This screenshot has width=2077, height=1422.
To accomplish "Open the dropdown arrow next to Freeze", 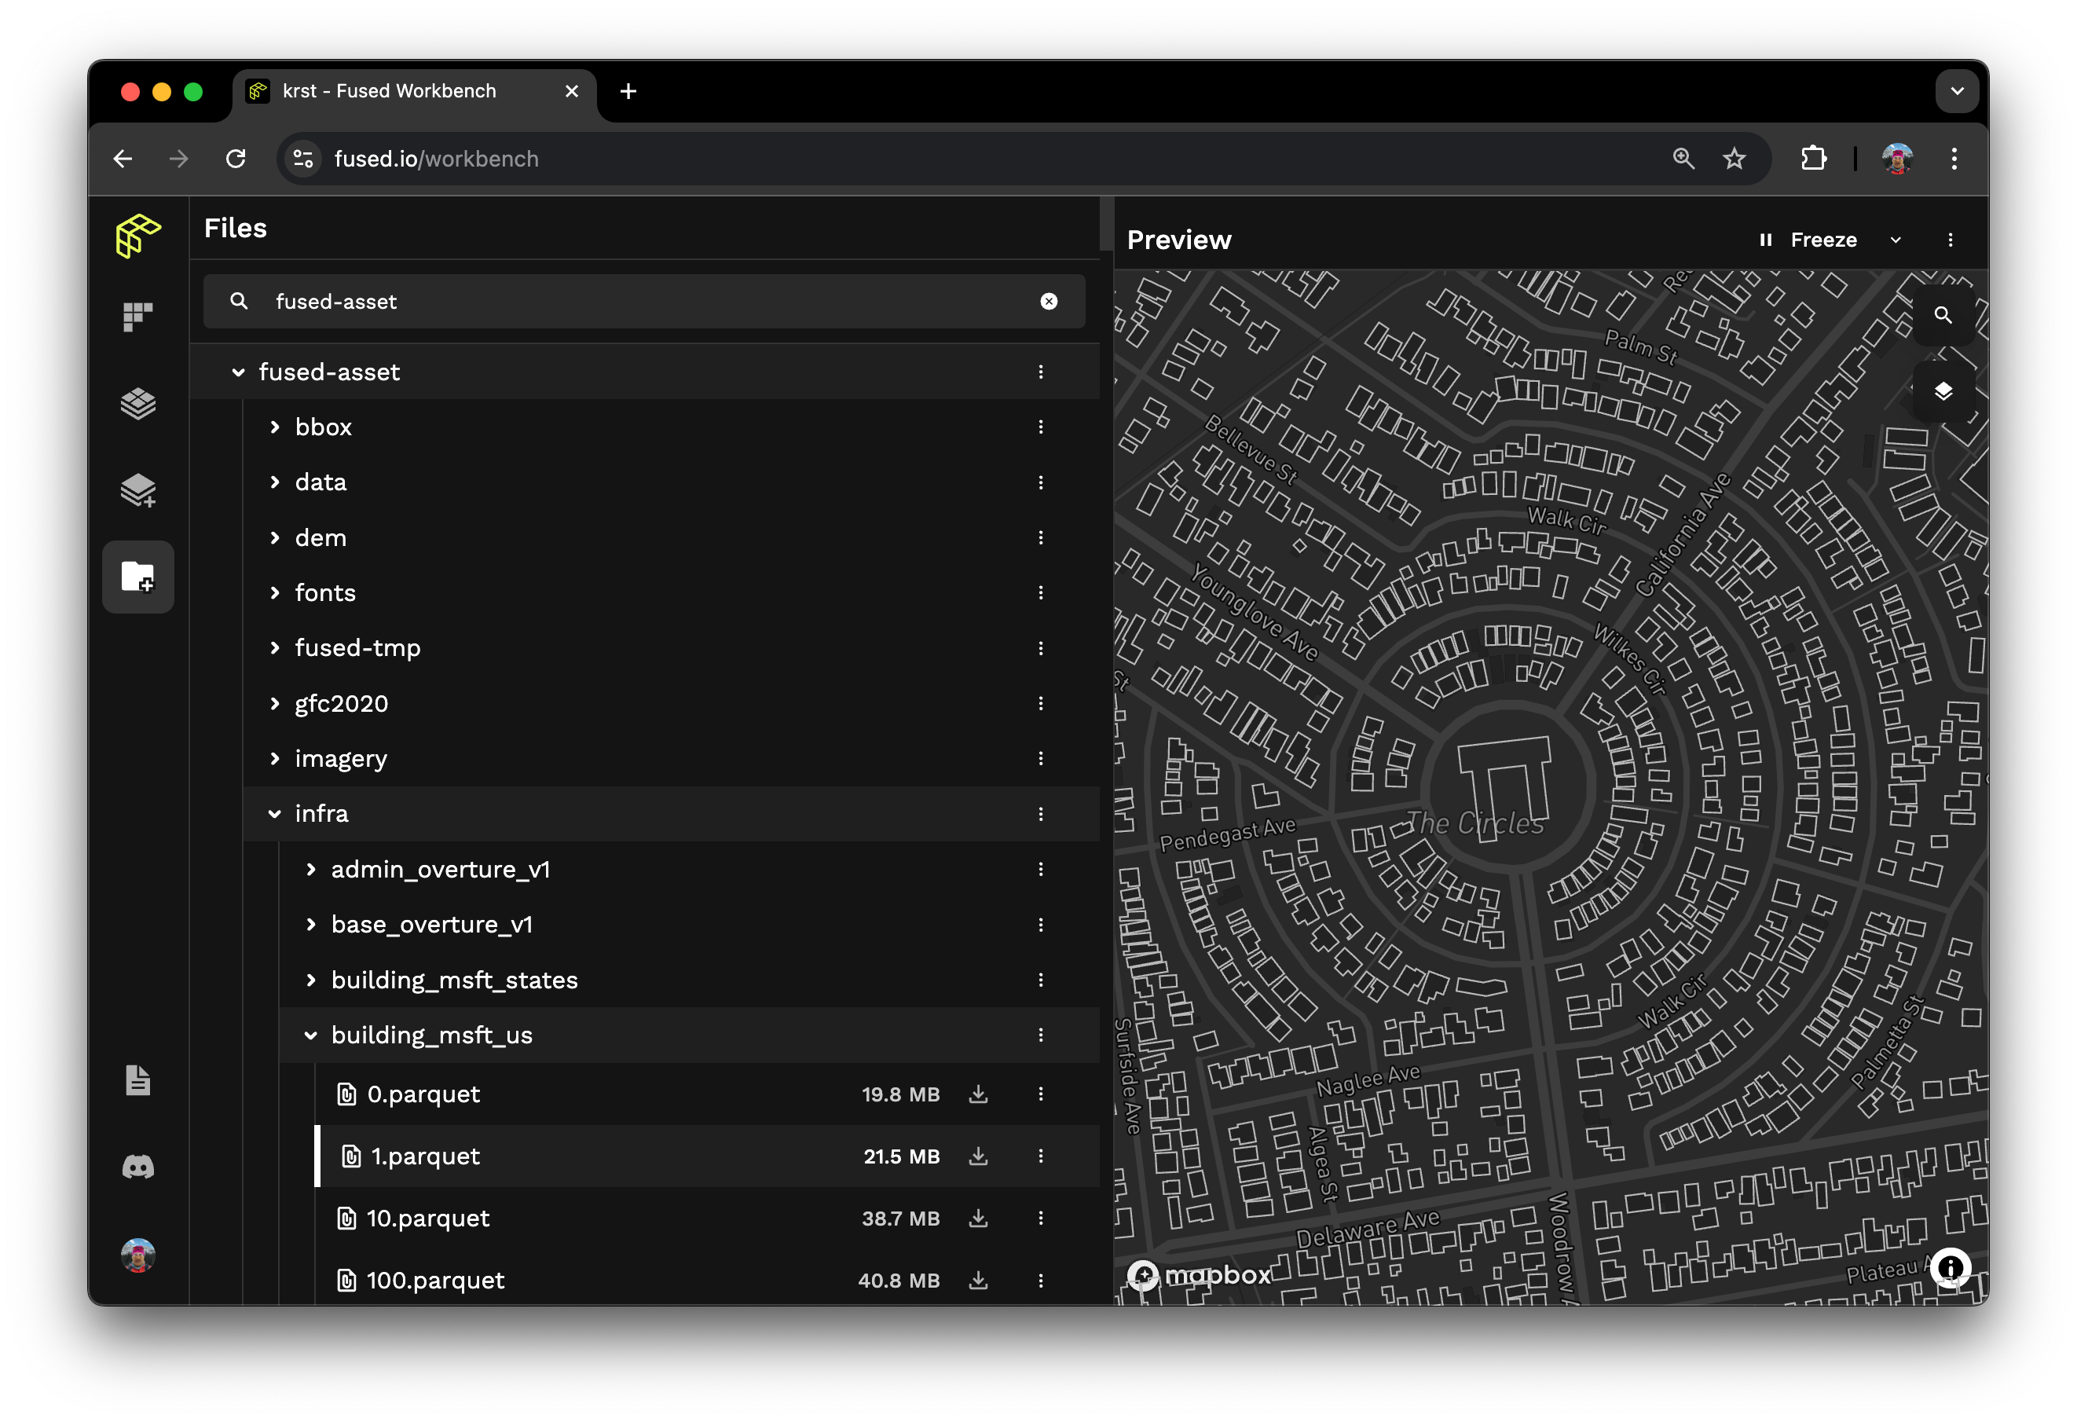I will (x=1896, y=240).
